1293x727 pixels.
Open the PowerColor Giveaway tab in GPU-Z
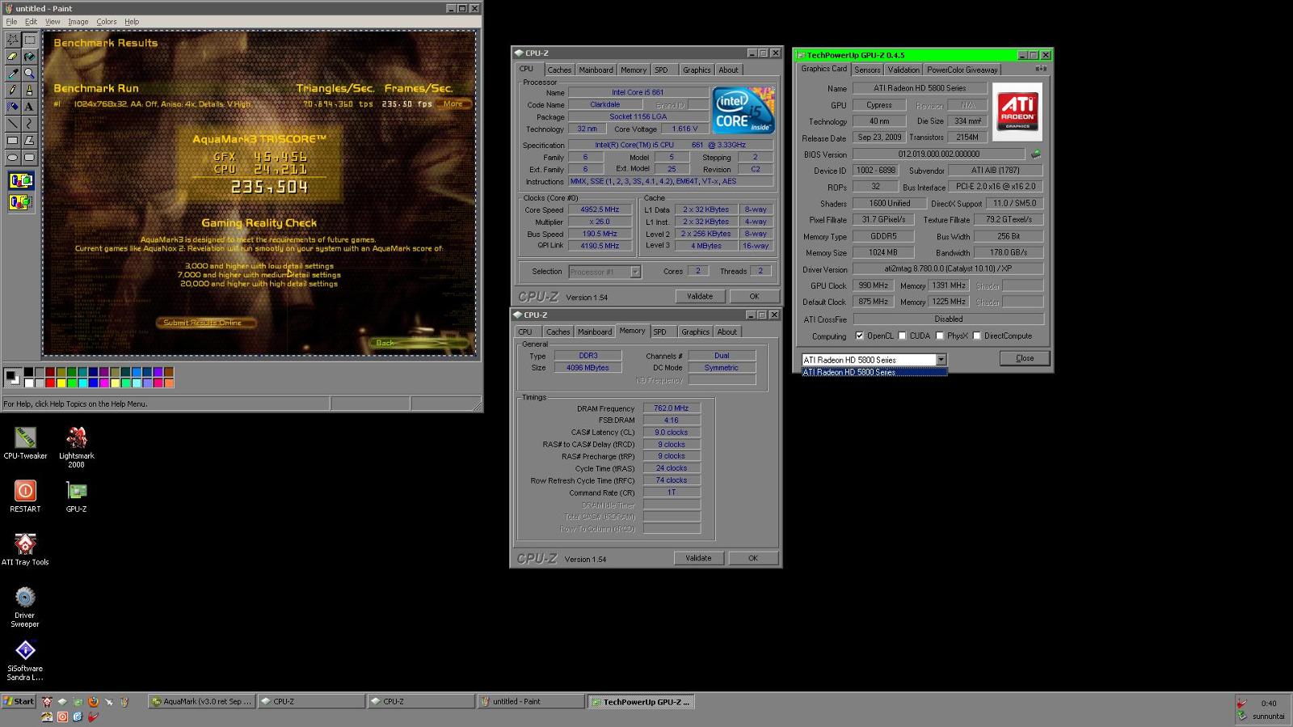[x=962, y=70]
